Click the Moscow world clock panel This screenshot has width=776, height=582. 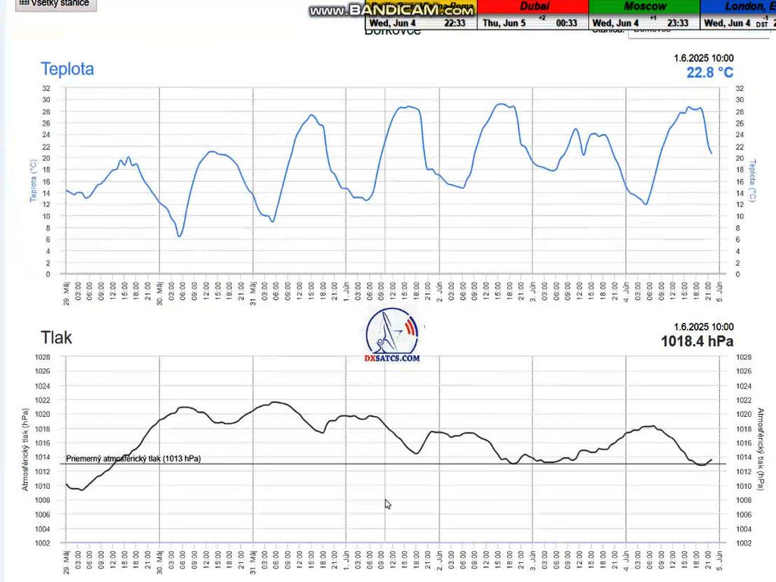643,15
